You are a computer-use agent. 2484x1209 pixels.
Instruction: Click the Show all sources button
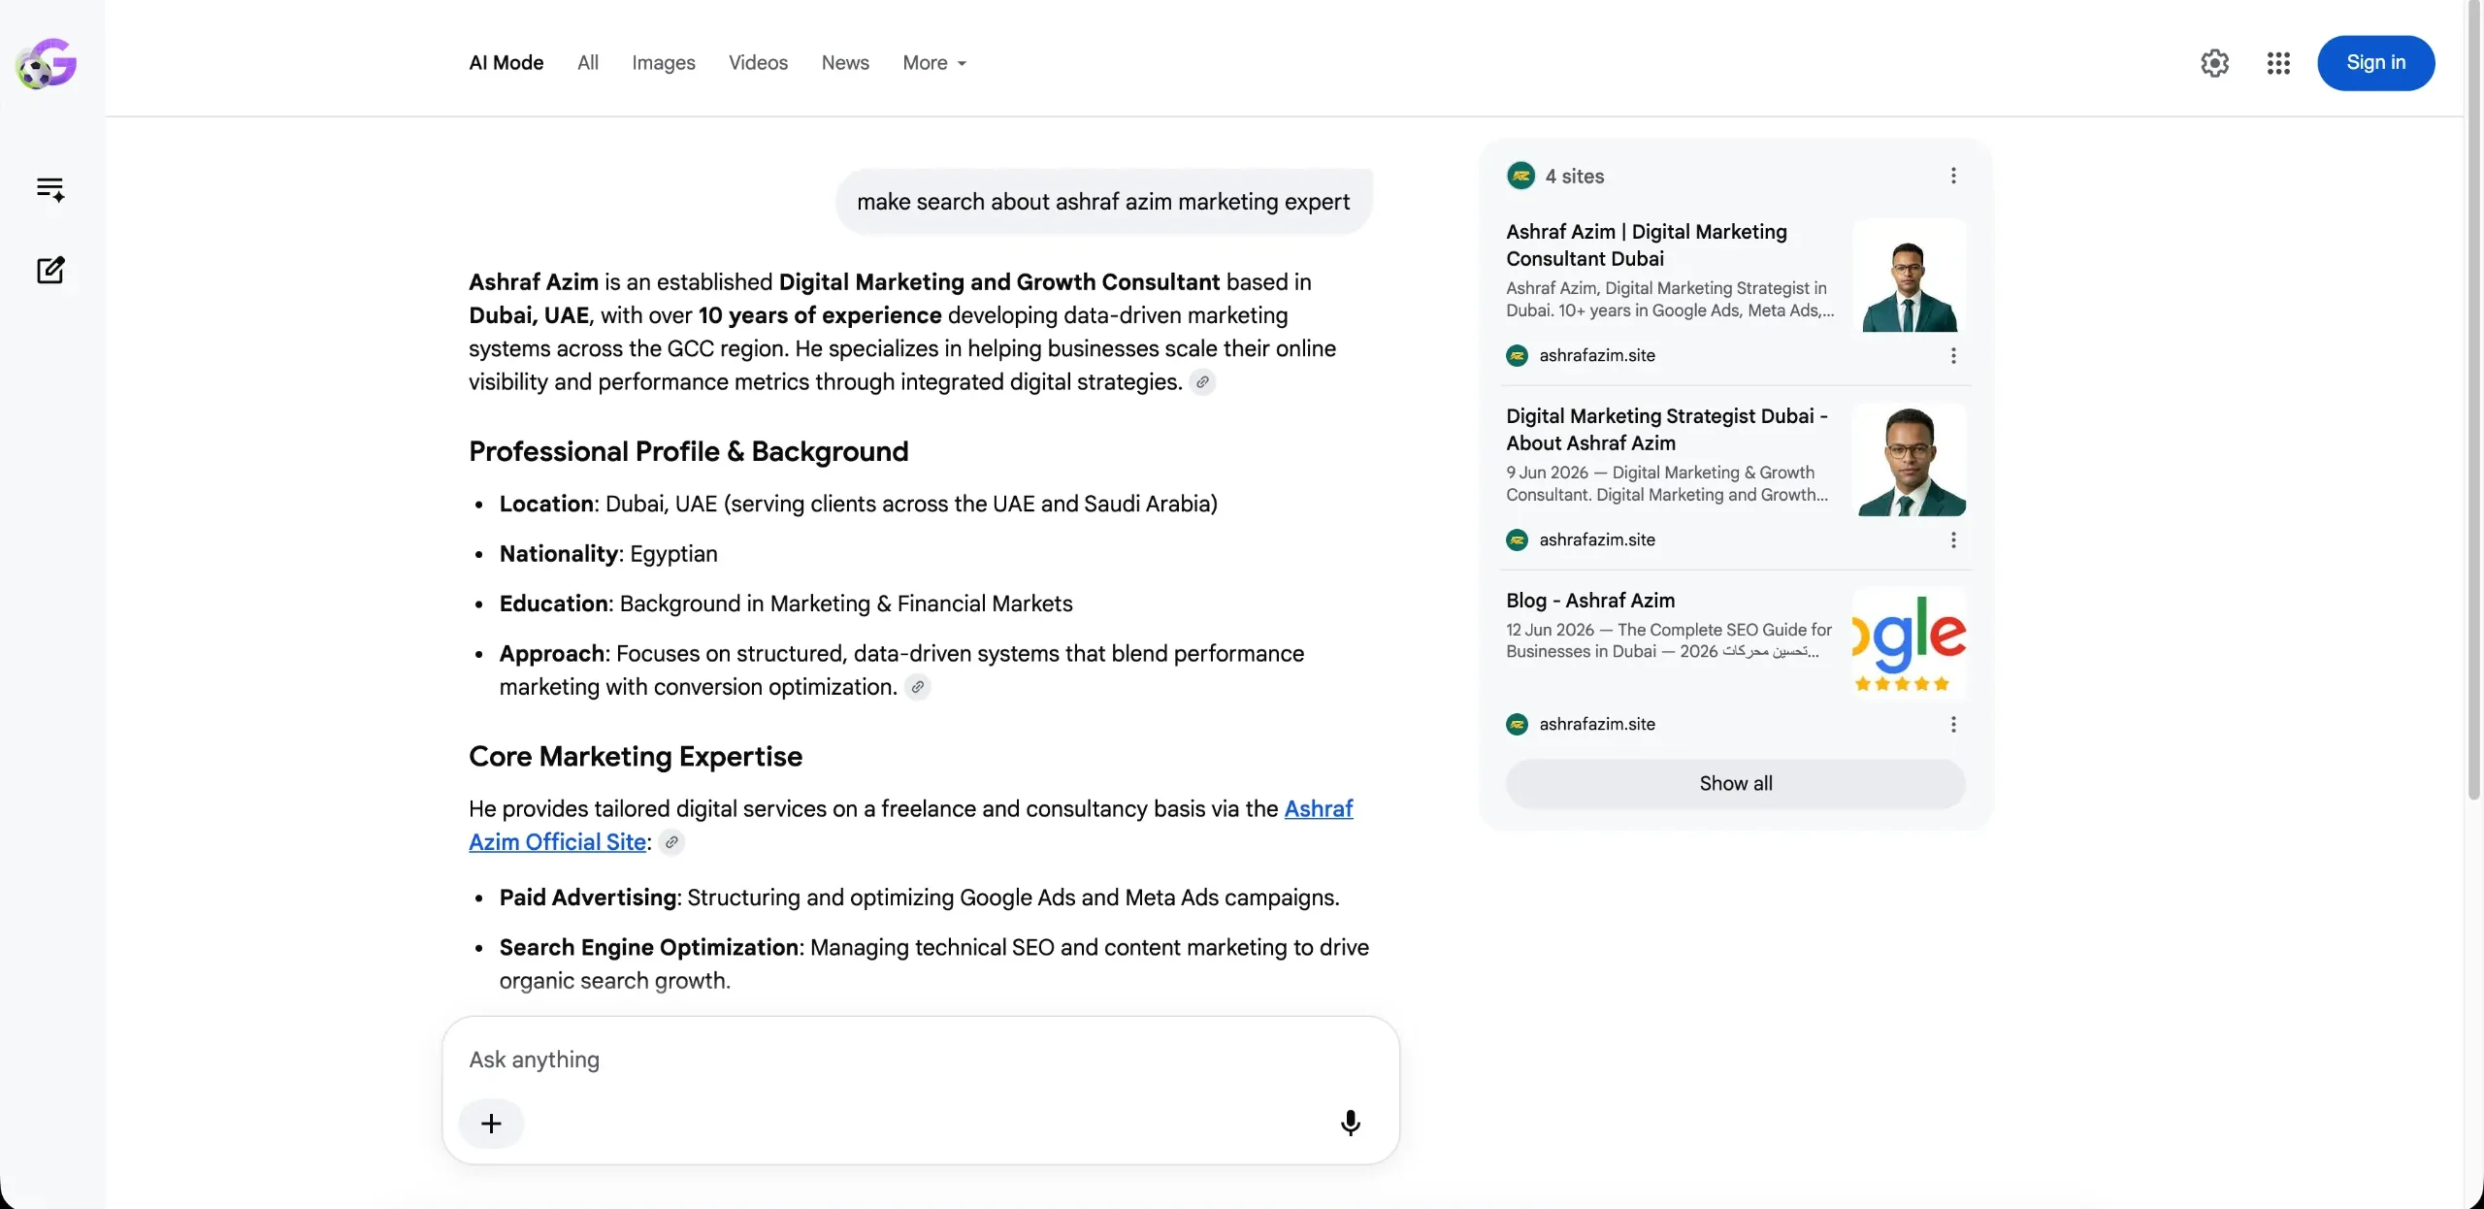coord(1736,783)
